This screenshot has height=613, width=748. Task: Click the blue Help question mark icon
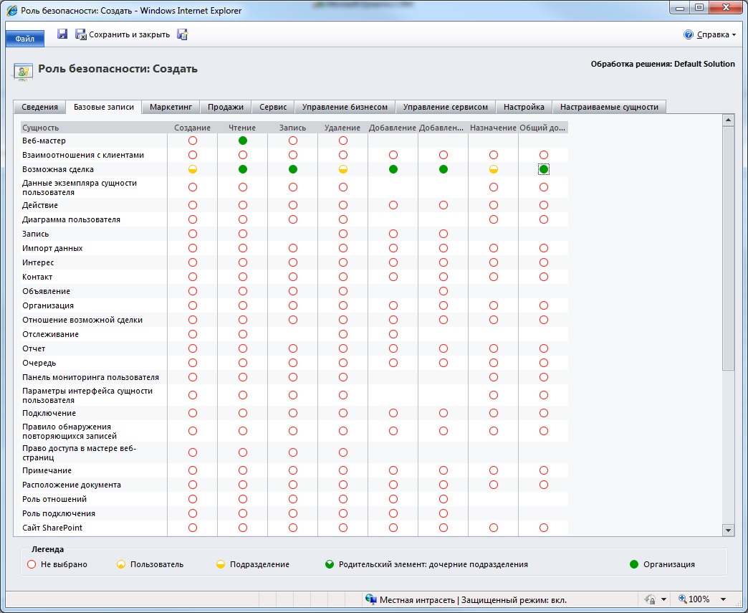tap(688, 34)
